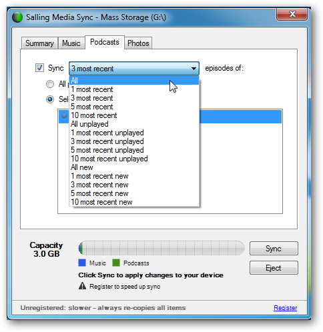Click the Sync button

274,249
